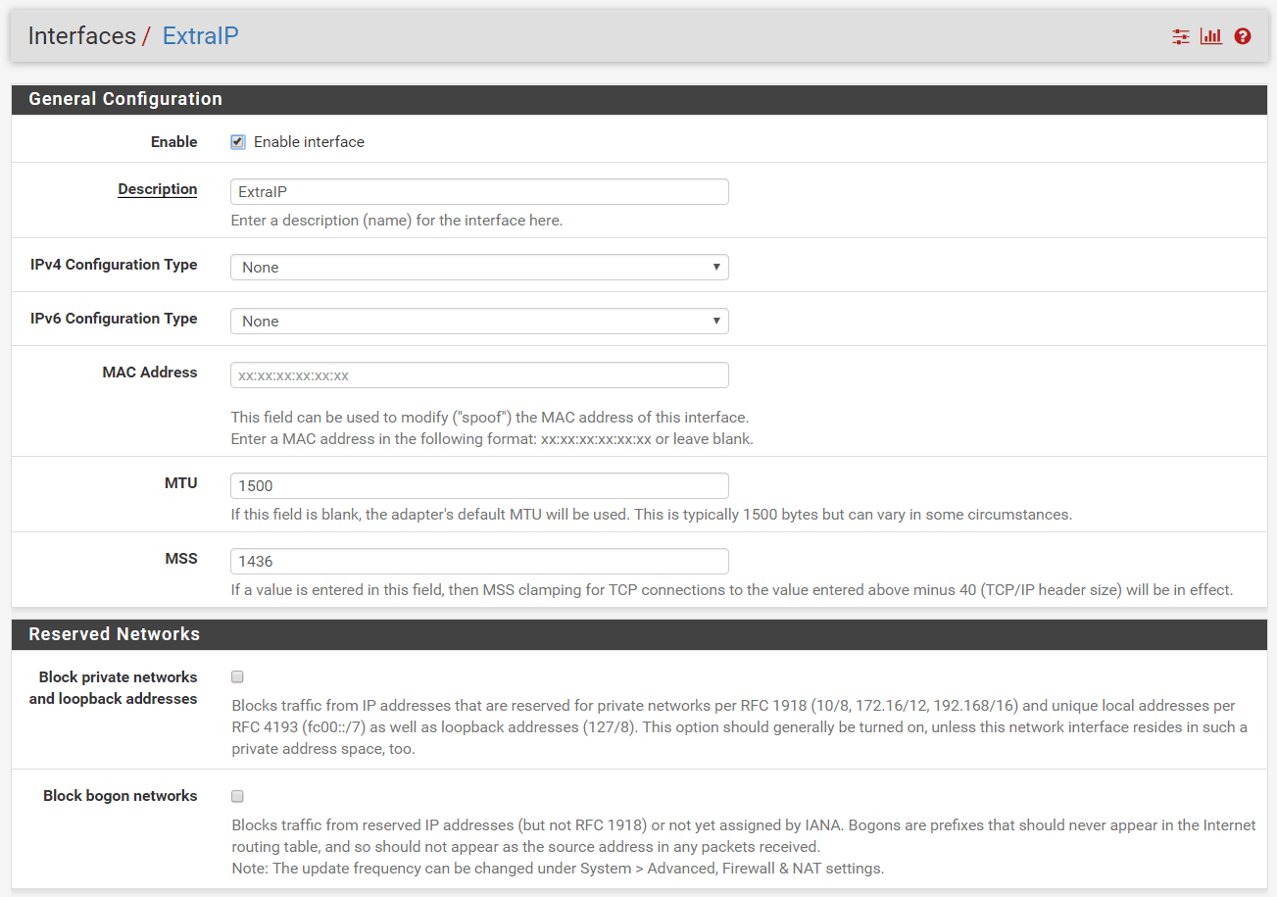
Task: Enable the Block bogon networks checkbox
Action: click(x=237, y=796)
